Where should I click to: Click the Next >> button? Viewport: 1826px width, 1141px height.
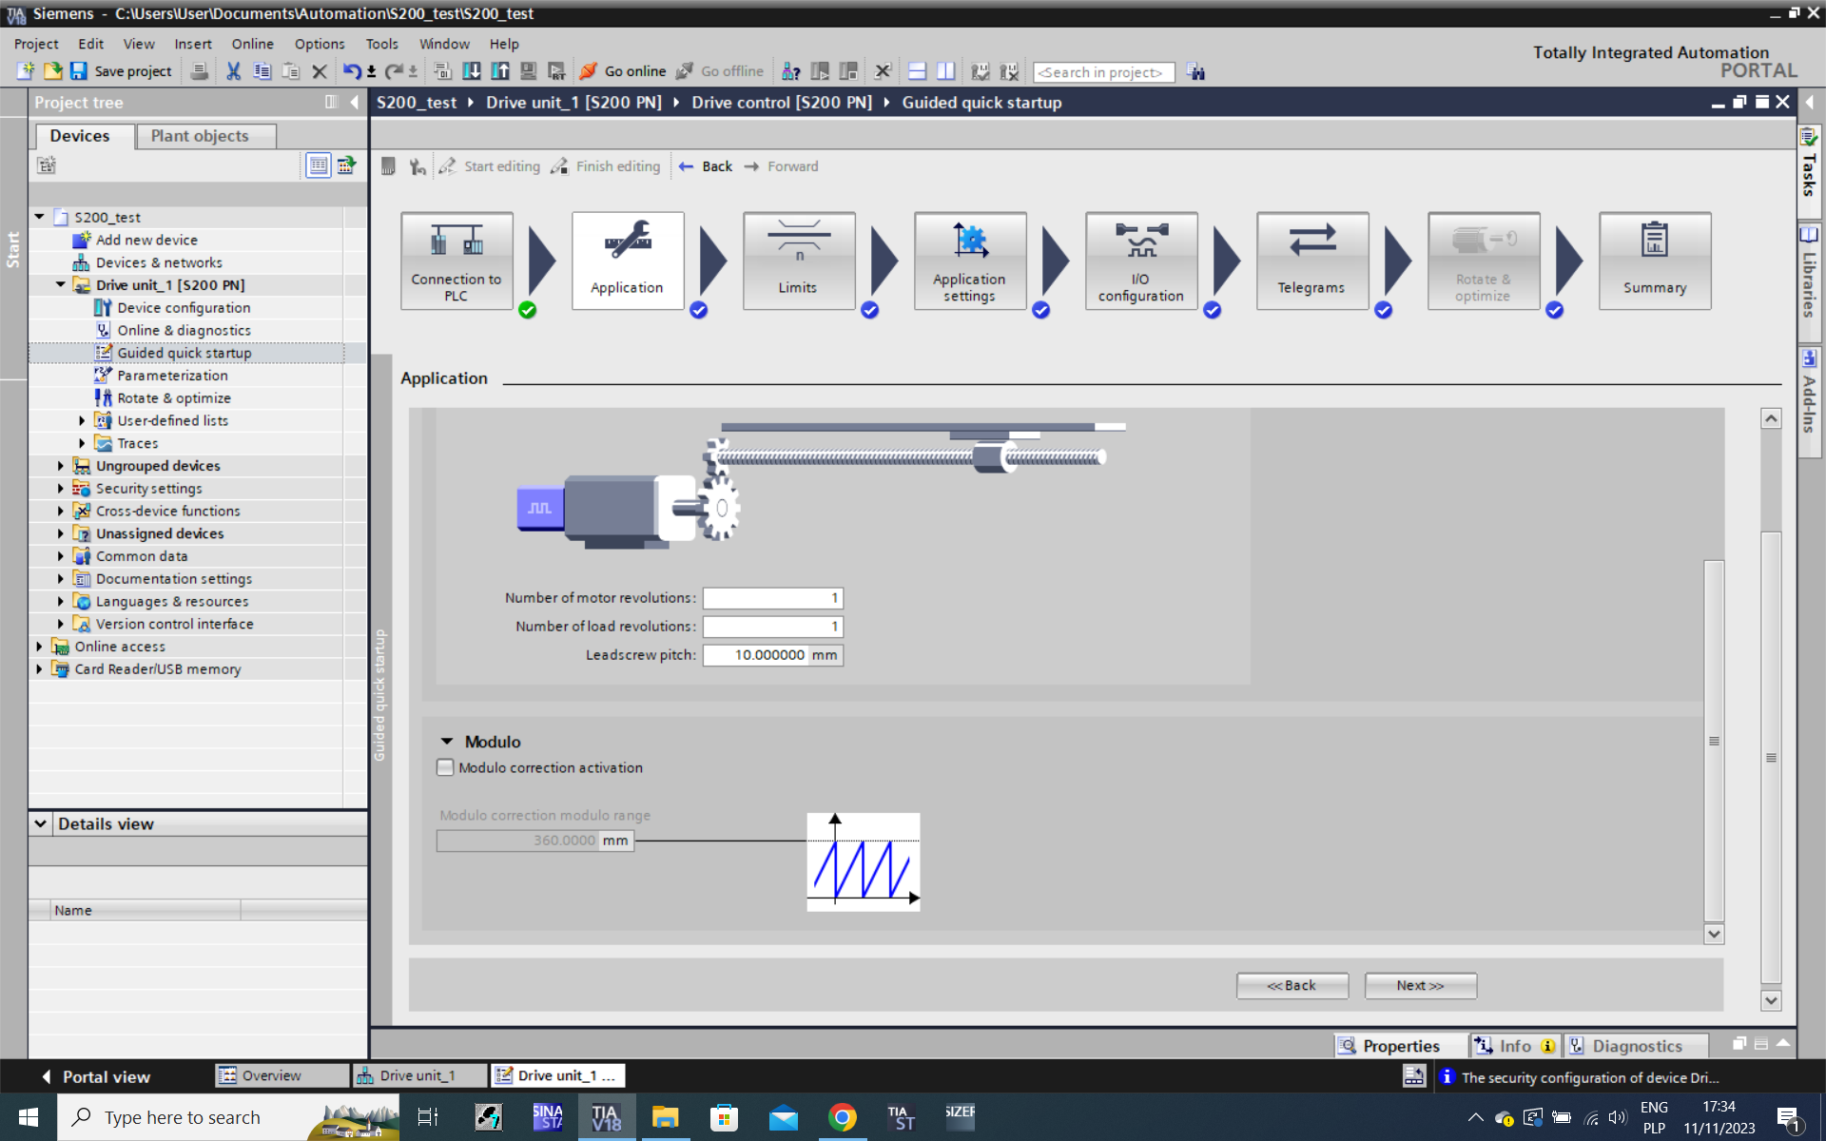pos(1419,986)
